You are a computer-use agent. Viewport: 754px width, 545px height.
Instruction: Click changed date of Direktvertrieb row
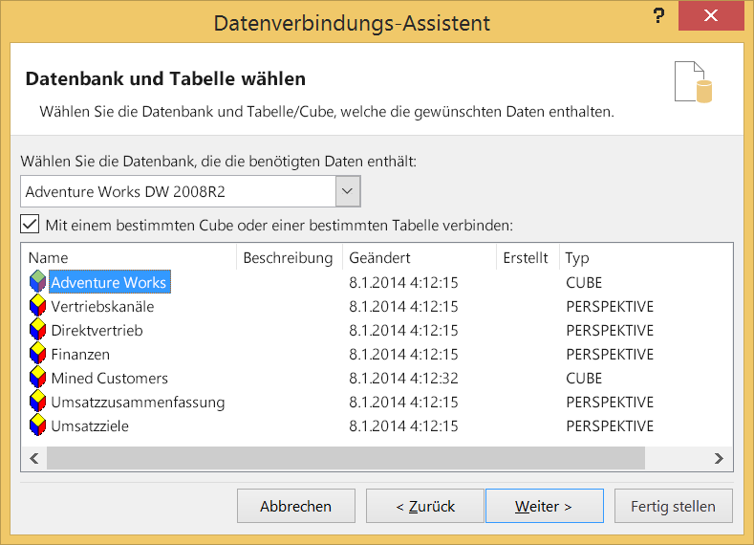click(x=403, y=331)
